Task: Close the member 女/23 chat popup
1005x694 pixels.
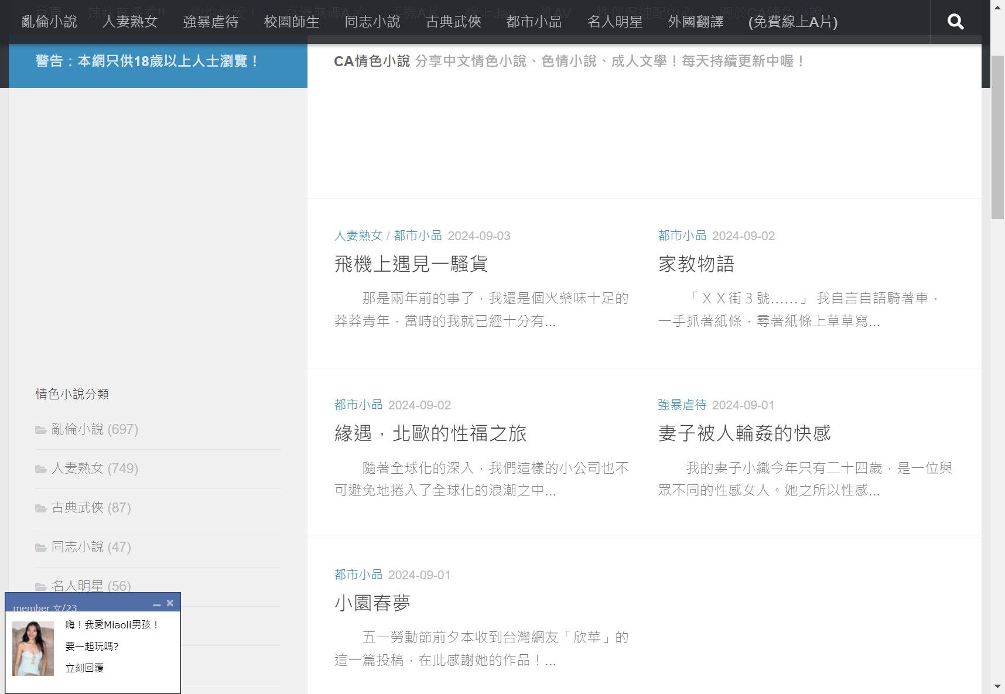Action: pos(170,603)
